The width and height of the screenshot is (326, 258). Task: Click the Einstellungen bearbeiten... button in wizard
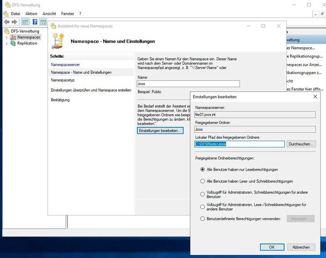(x=160, y=131)
